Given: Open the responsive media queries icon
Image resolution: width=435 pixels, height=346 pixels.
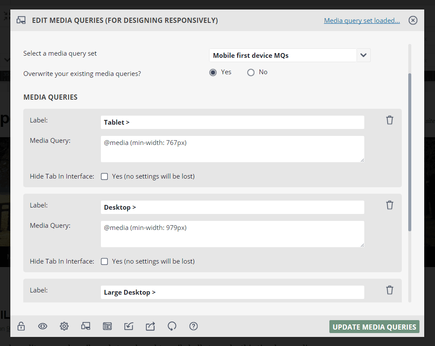Looking at the screenshot, I should tap(86, 327).
